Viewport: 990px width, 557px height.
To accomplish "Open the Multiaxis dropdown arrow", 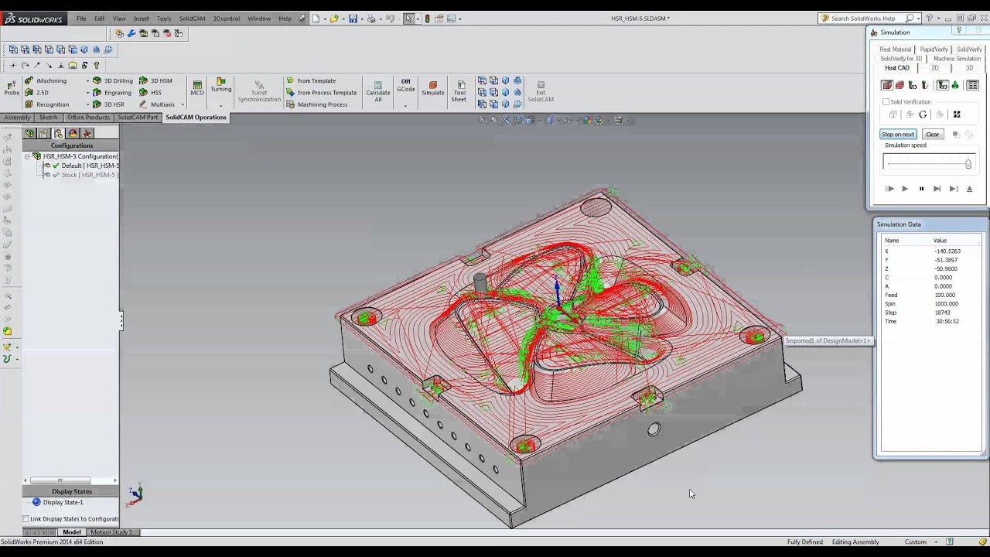I will click(x=183, y=104).
